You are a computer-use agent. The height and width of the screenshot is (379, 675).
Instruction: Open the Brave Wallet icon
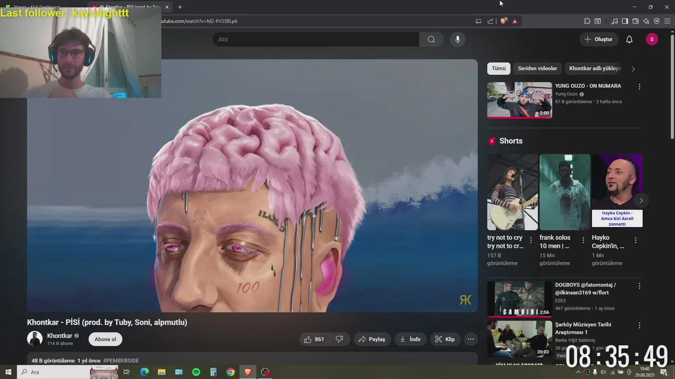[635, 21]
